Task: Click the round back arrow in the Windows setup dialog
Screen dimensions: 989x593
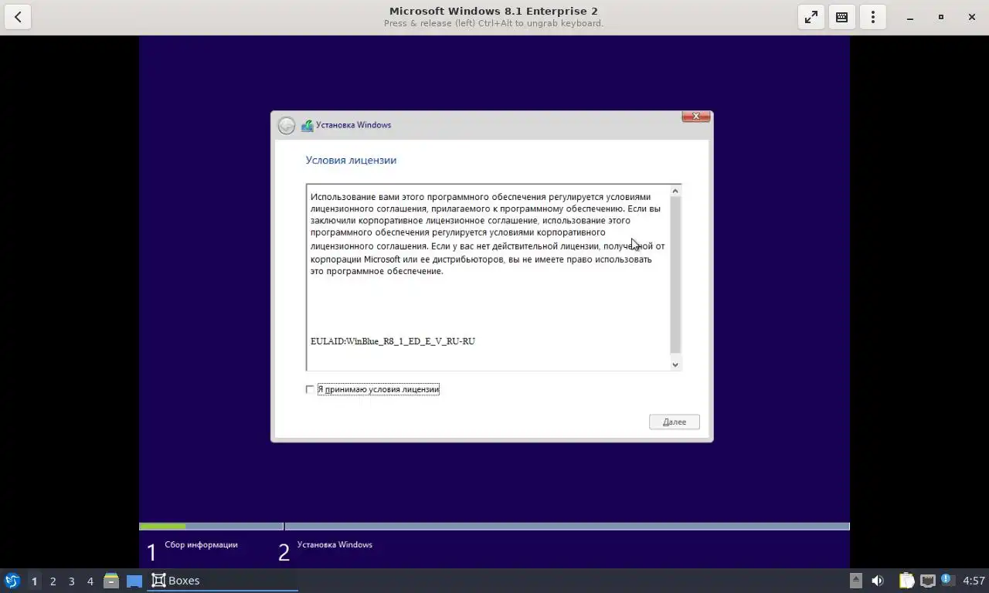Action: click(x=287, y=125)
